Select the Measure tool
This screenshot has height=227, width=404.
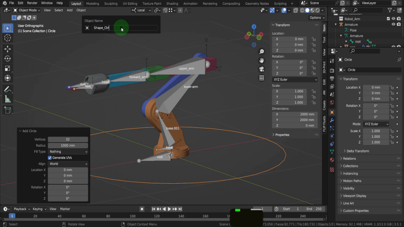[7, 99]
